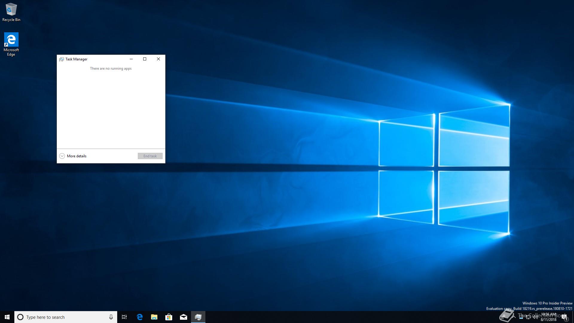This screenshot has width=574, height=323.
Task: Open People icon in system tray
Action: [503, 317]
